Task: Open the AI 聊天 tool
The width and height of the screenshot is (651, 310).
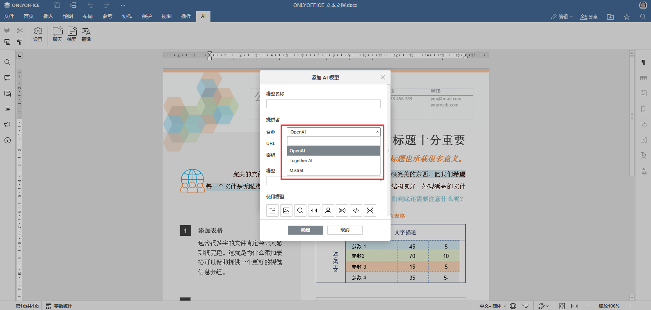Action: tap(57, 34)
